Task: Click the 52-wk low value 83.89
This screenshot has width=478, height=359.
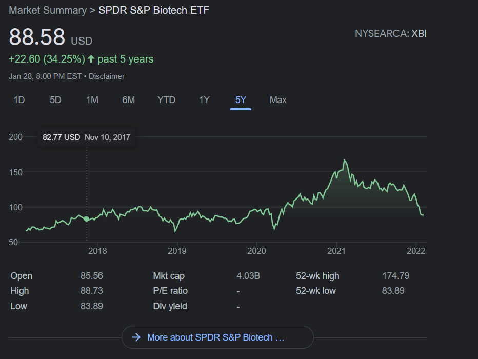Action: click(393, 291)
